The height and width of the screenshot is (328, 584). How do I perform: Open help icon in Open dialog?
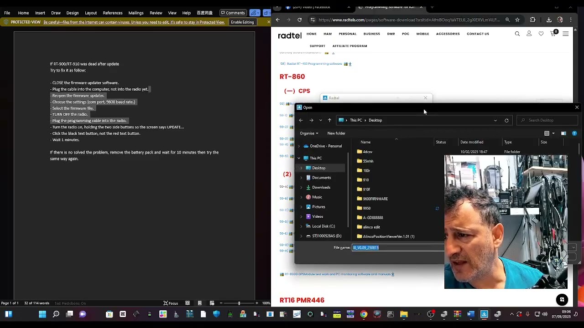(574, 133)
